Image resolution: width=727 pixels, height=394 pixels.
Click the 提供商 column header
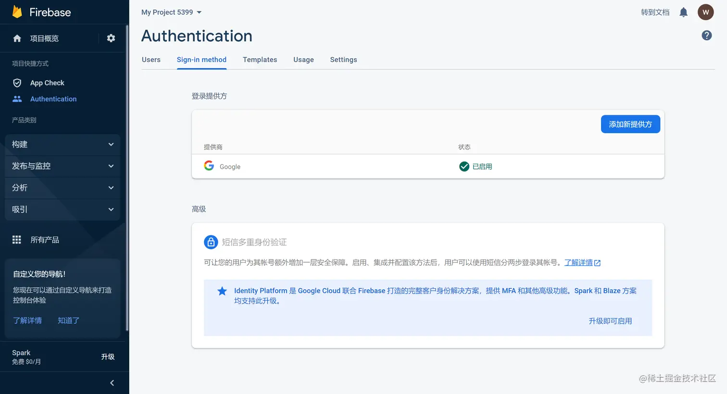[213, 147]
